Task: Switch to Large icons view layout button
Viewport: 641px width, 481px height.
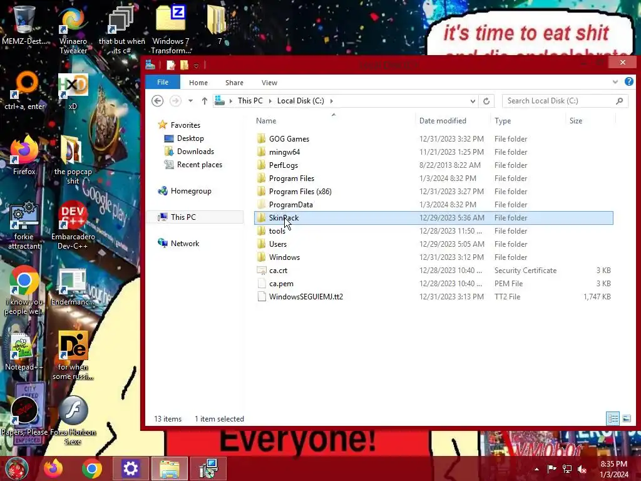Action: point(626,418)
